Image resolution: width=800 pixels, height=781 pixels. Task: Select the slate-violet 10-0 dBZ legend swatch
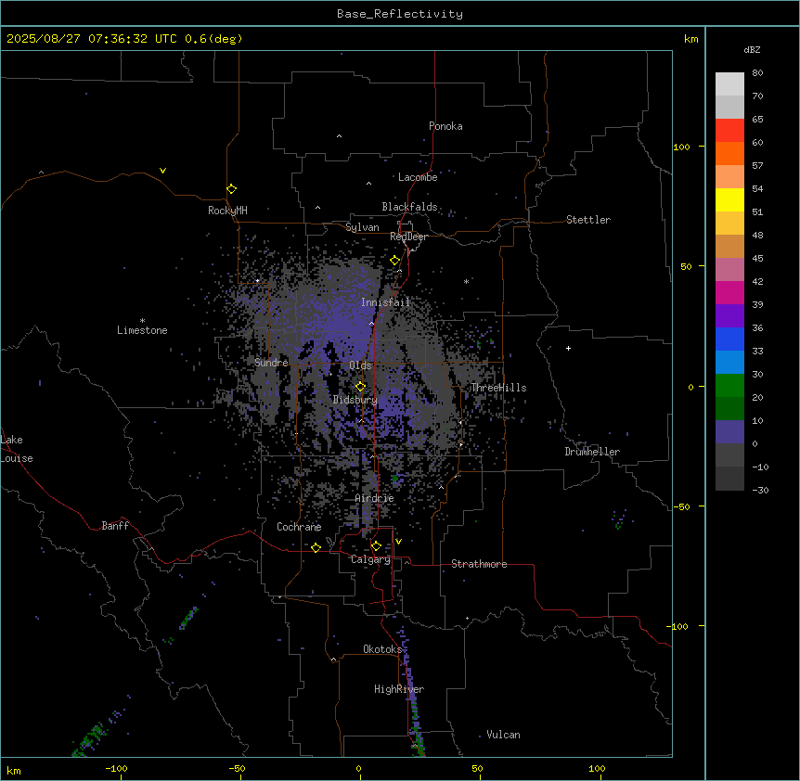729,432
